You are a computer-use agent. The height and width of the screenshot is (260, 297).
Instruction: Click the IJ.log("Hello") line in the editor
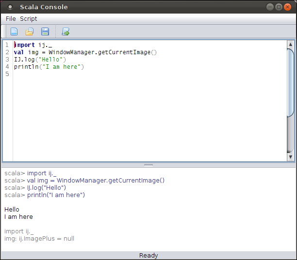(40, 60)
